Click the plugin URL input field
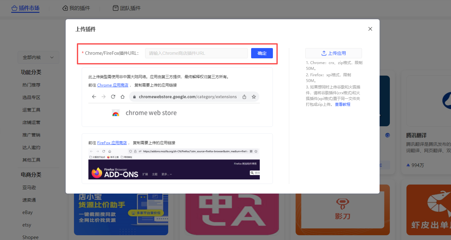The width and height of the screenshot is (451, 240). pyautogui.click(x=196, y=53)
